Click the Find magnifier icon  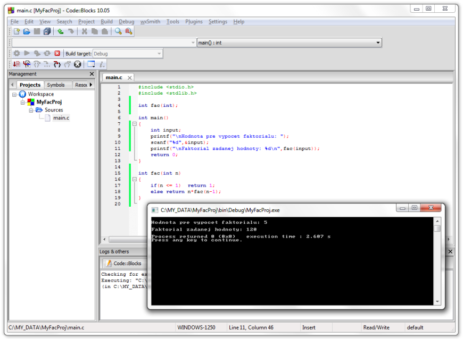118,31
